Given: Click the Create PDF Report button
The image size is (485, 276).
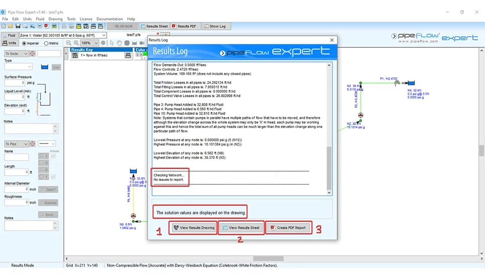Looking at the screenshot, I should 288,228.
